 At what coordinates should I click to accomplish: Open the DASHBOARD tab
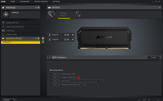(25, 2)
